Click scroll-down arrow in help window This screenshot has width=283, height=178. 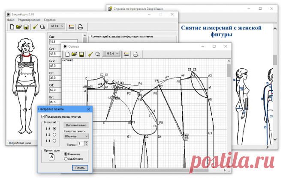(275, 139)
